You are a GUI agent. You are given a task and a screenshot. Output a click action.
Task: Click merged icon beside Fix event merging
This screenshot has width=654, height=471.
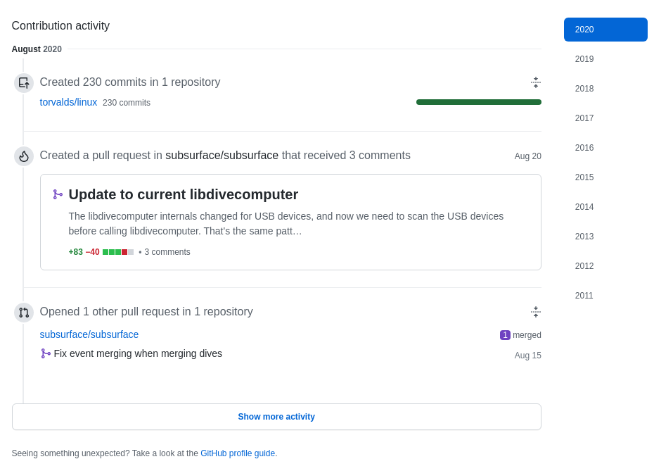pyautogui.click(x=46, y=353)
